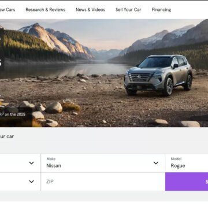
Task: Focus the ZIP code input field
Action: (103, 181)
